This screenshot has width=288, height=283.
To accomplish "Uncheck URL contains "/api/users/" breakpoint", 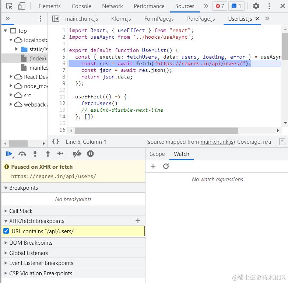I will 6,231.
